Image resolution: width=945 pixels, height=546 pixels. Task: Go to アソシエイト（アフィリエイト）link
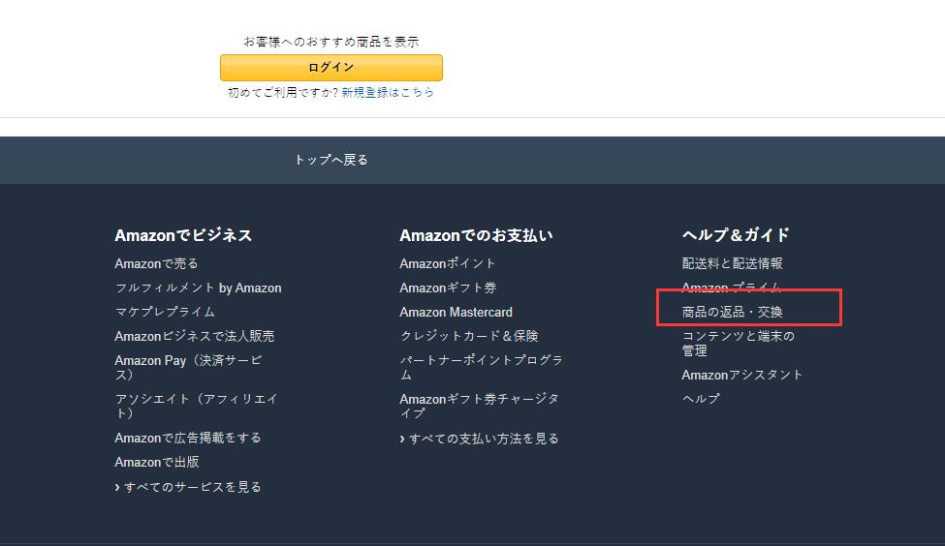coord(196,406)
